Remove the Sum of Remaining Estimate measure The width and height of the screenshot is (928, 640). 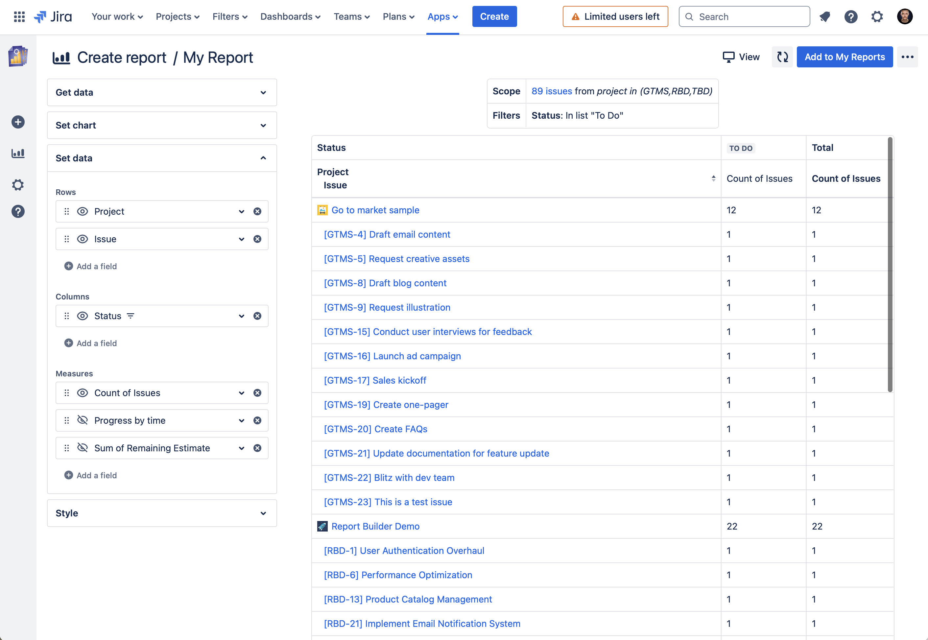[x=257, y=448]
